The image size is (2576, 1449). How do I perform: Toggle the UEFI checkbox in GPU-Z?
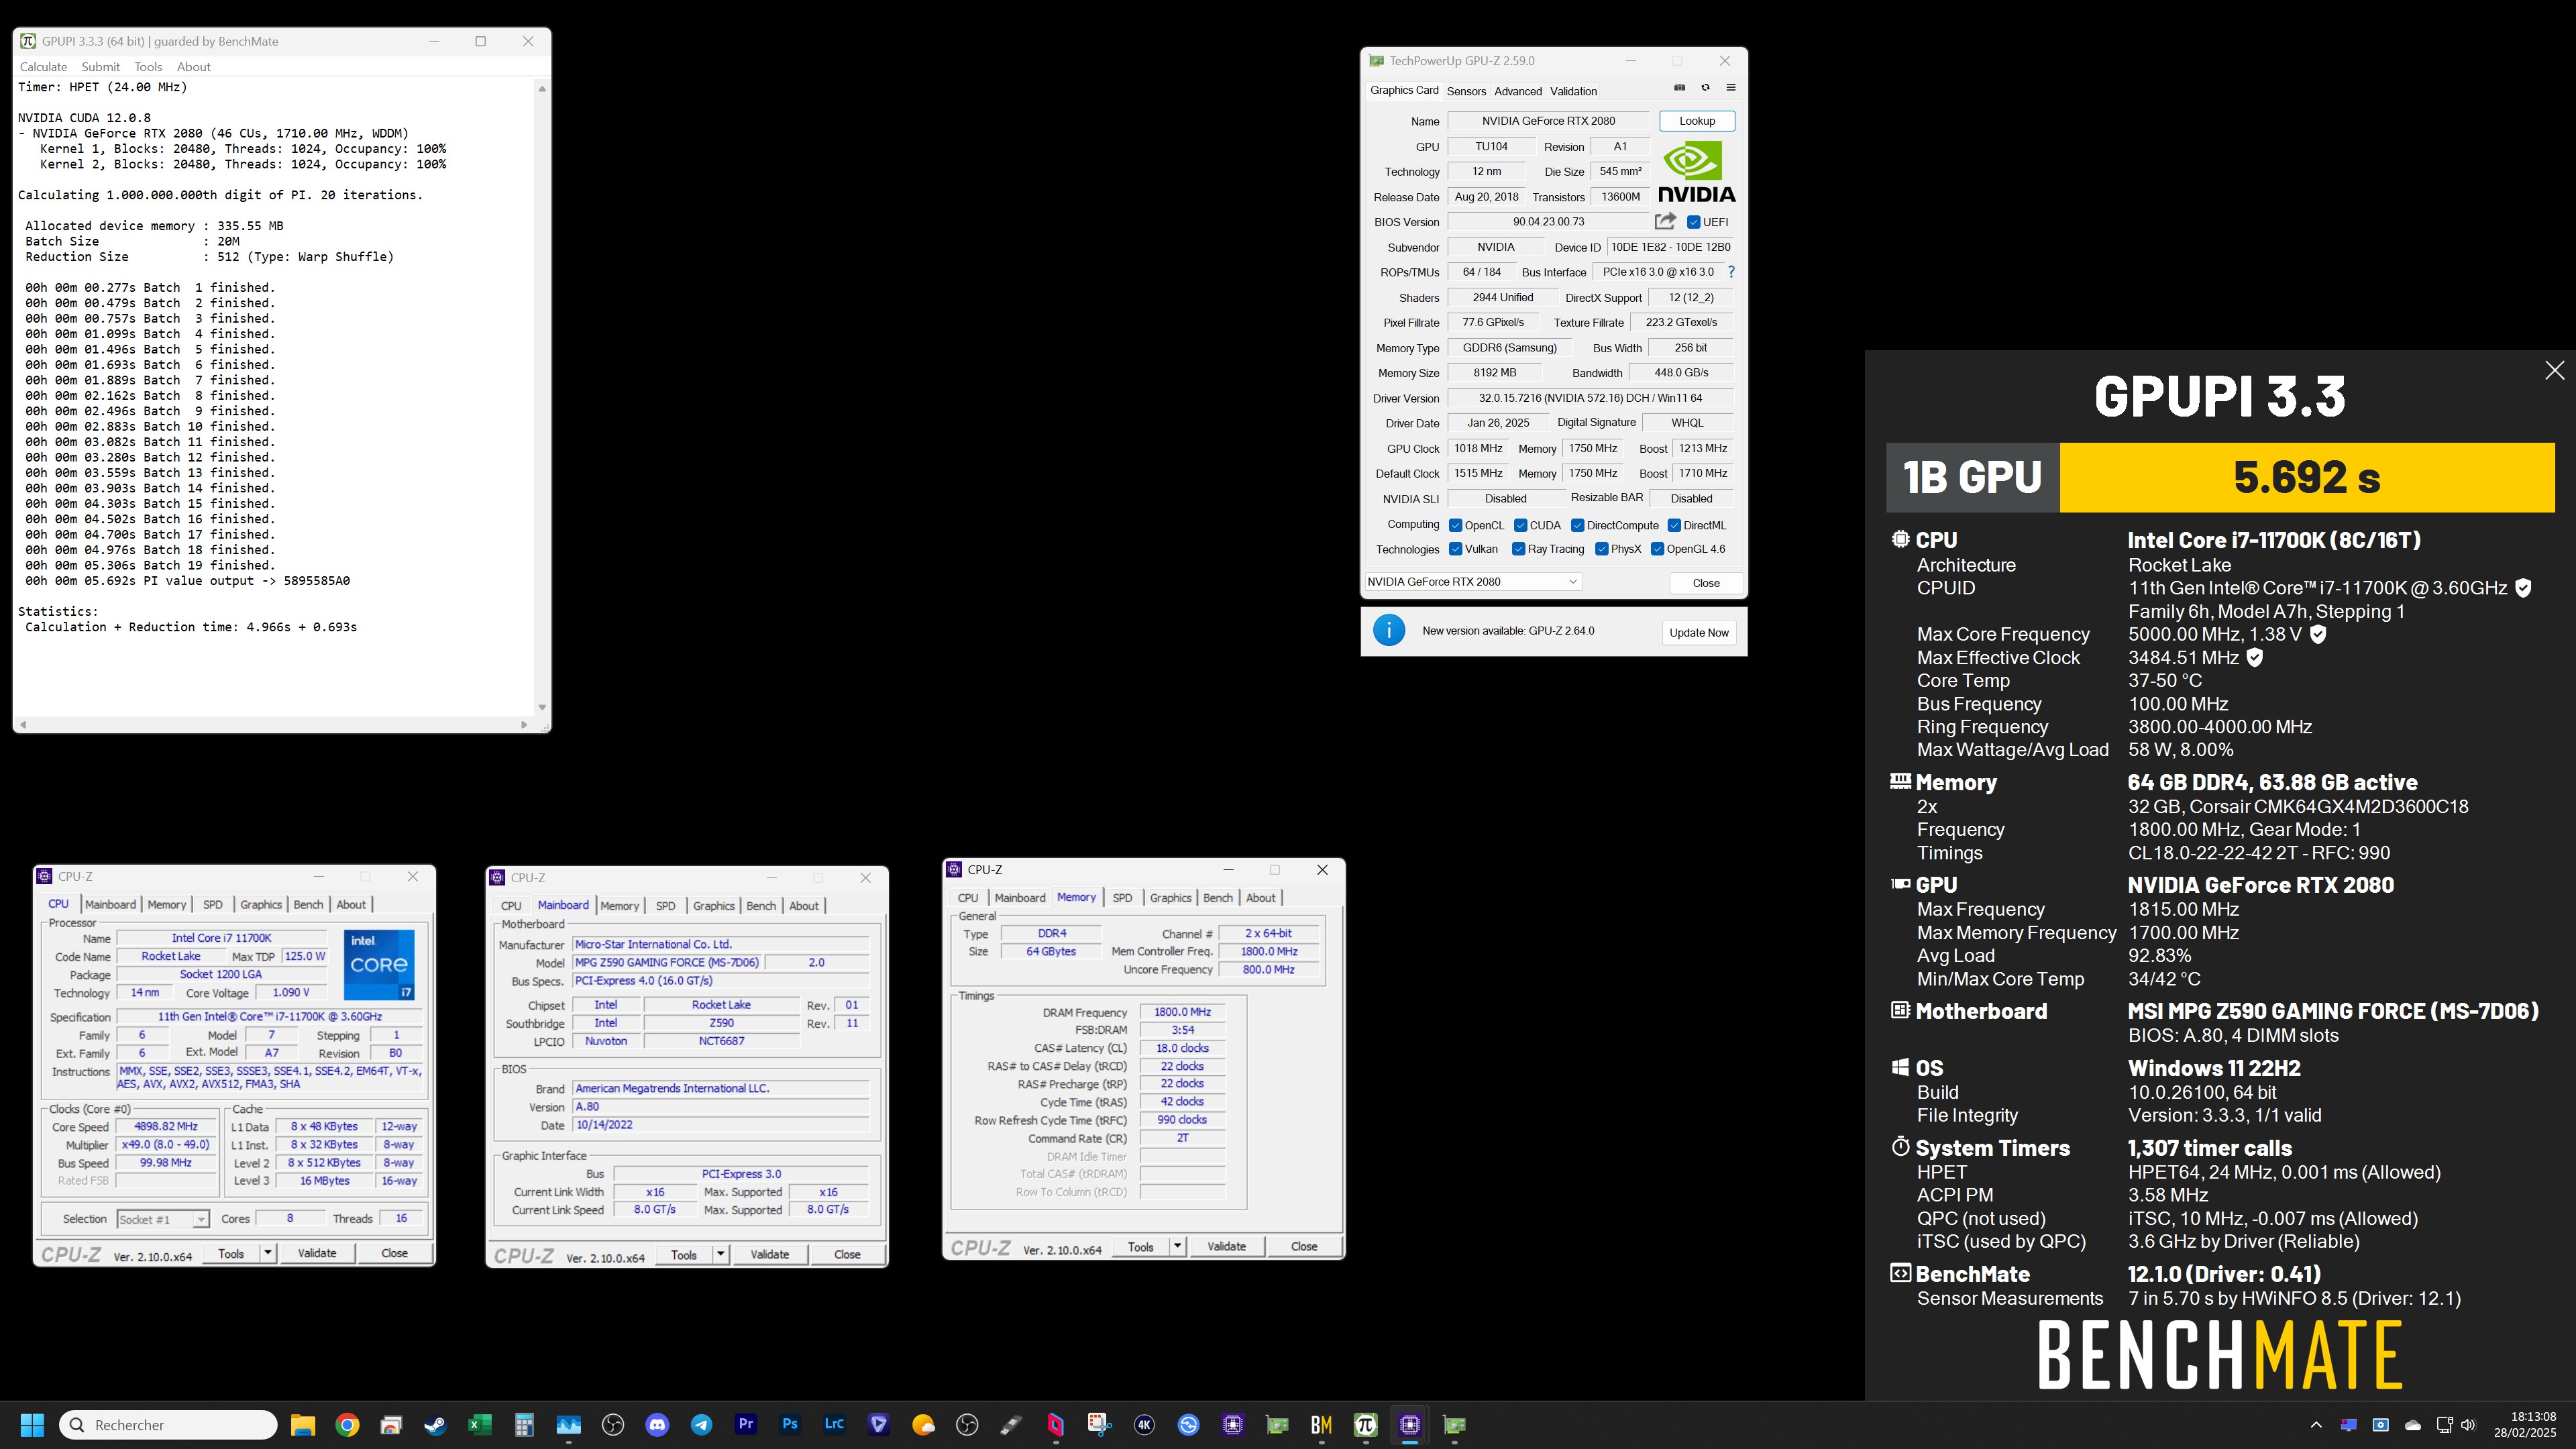[x=1693, y=222]
